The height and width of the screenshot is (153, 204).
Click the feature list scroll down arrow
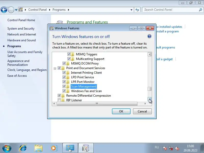[150, 99]
